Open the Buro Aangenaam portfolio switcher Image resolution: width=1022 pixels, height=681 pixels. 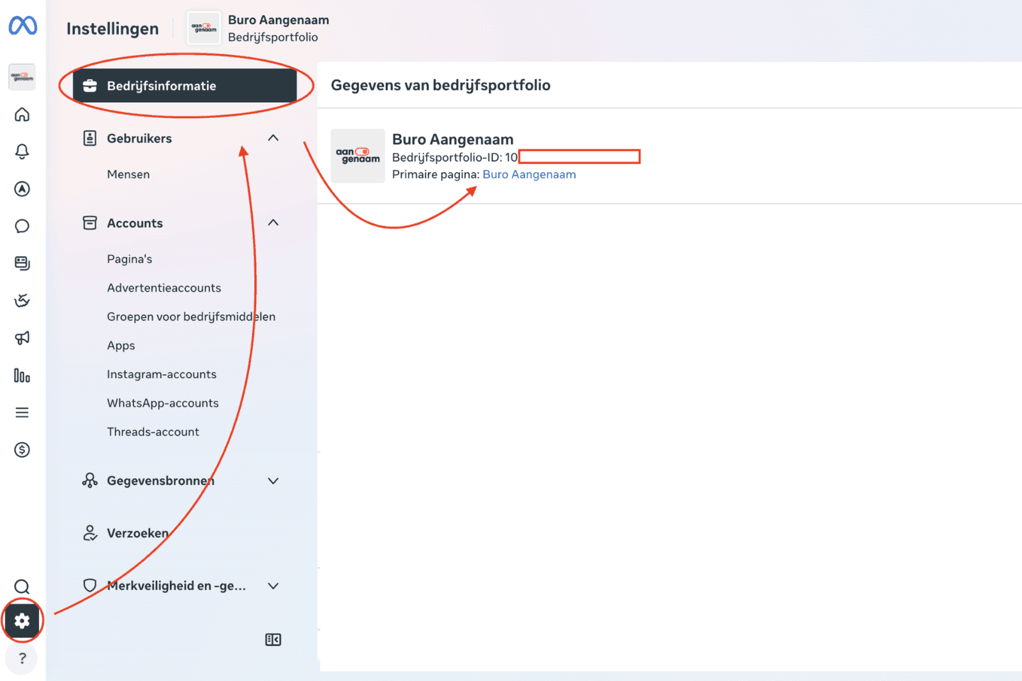259,28
